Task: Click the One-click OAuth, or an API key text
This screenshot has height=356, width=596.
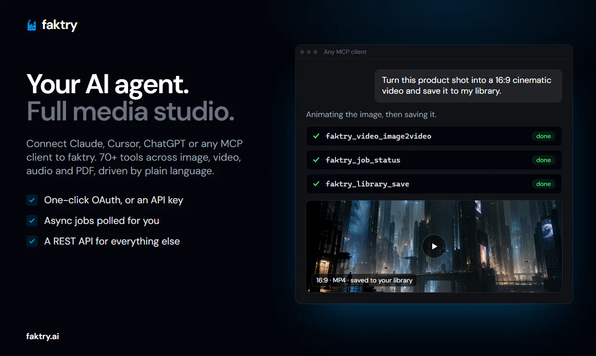Action: [114, 200]
